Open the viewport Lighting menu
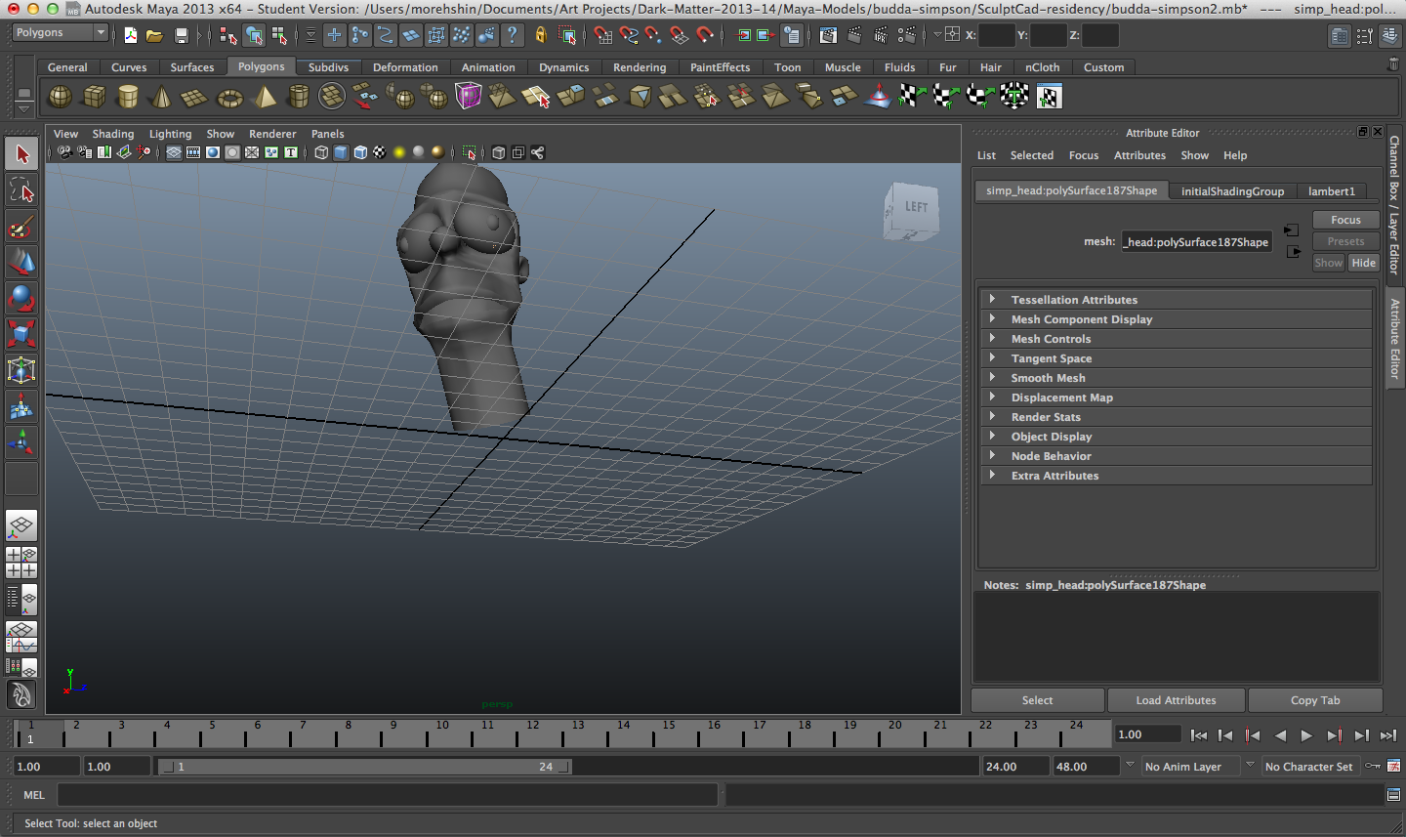Image resolution: width=1406 pixels, height=837 pixels. click(170, 134)
